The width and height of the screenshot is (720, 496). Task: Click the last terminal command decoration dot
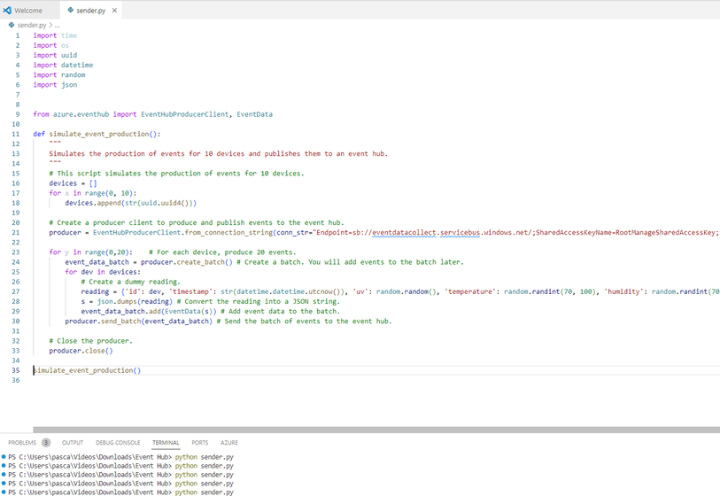(4, 492)
